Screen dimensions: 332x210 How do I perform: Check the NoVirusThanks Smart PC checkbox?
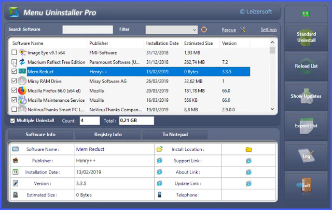coord(14,109)
